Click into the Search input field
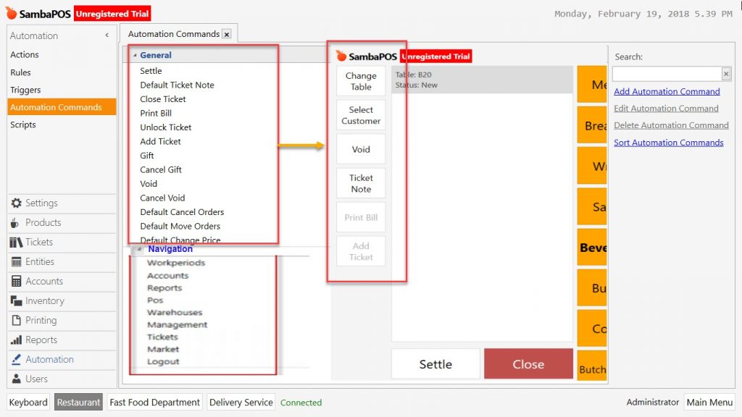The height and width of the screenshot is (417, 742). point(667,74)
